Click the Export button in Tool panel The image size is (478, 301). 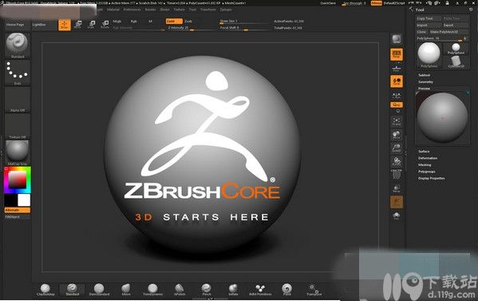click(456, 25)
